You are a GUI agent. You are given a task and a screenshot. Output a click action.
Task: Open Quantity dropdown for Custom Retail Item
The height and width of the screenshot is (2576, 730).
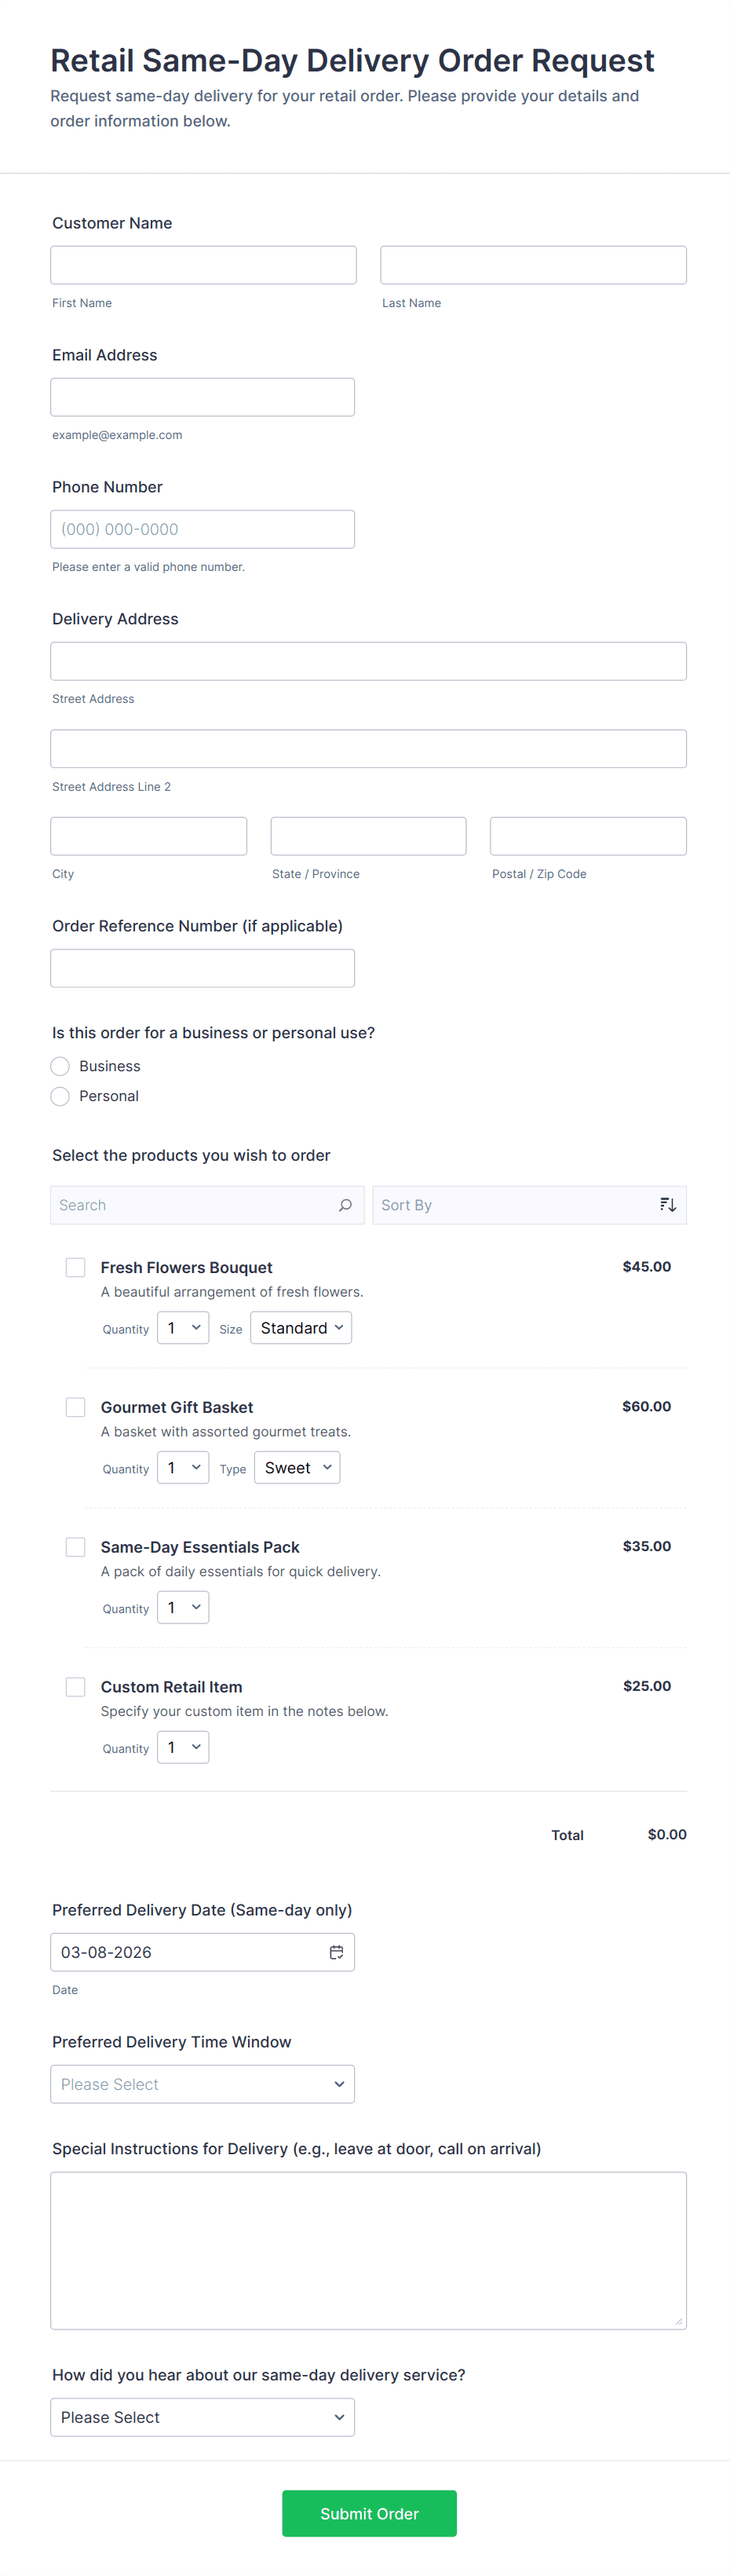pos(183,1747)
